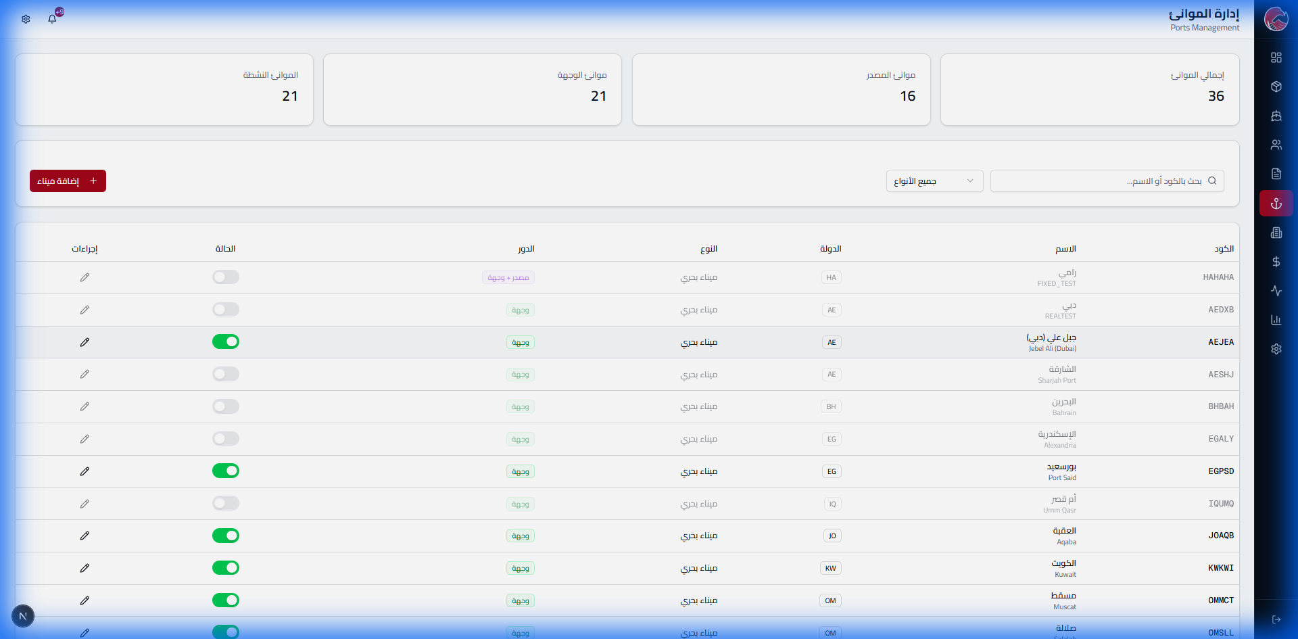Open the activity pulse icon in sidebar

(1276, 291)
